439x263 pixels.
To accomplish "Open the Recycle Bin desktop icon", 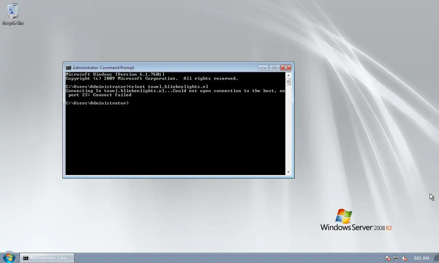I will 13,14.
